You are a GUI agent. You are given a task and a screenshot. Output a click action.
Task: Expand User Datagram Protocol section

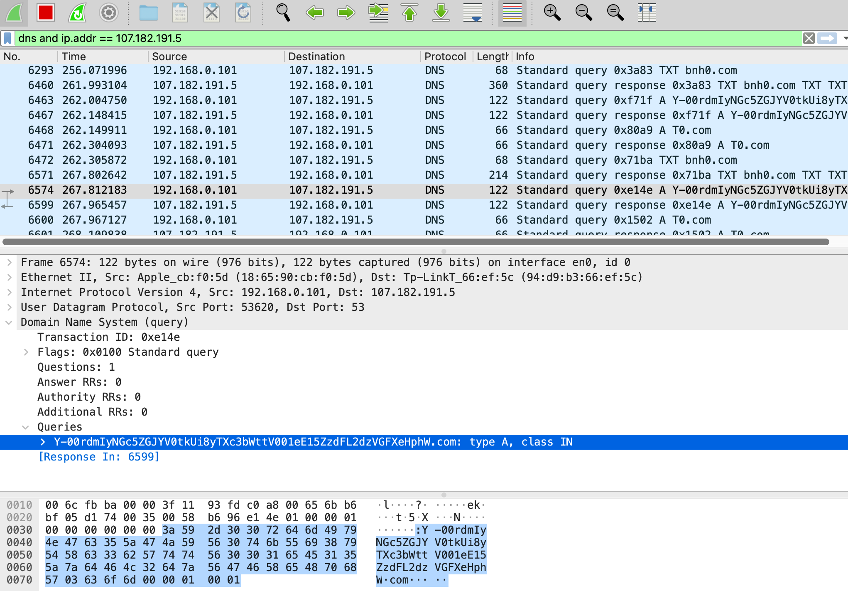(9, 307)
